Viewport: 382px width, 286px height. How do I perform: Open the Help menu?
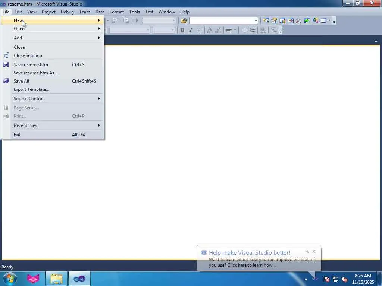pyautogui.click(x=185, y=12)
